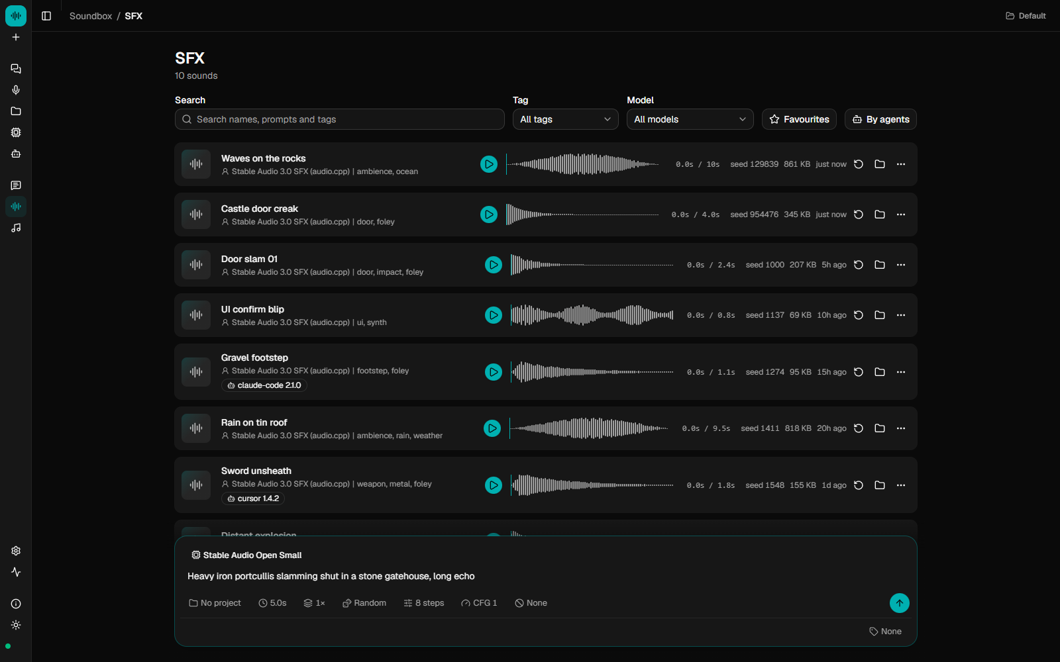Submit the prompt with arrow button

tap(900, 603)
